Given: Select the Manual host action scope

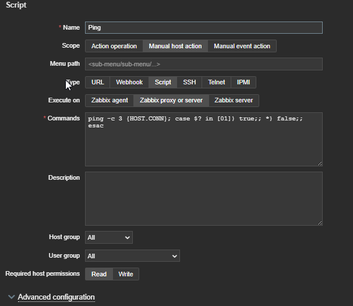Looking at the screenshot, I should [x=175, y=46].
